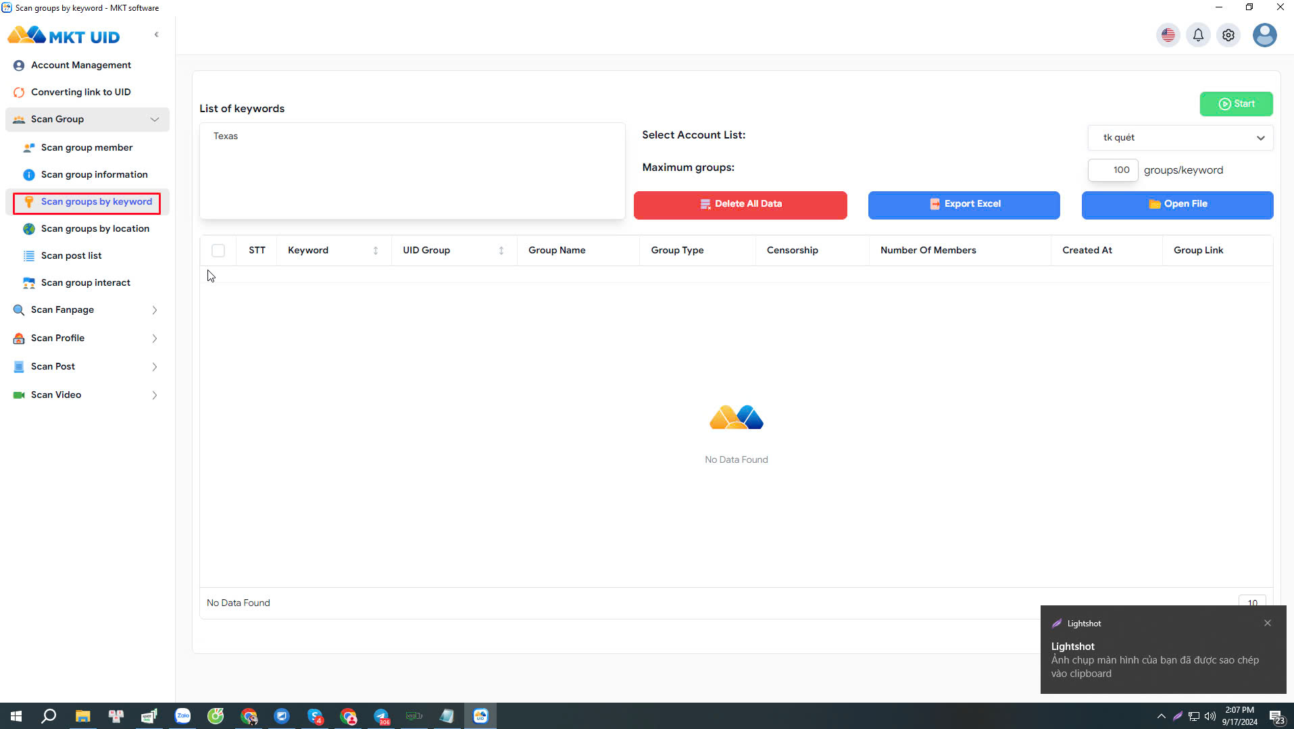1294x729 pixels.
Task: Open Windows Action Center
Action: pyautogui.click(x=1276, y=716)
